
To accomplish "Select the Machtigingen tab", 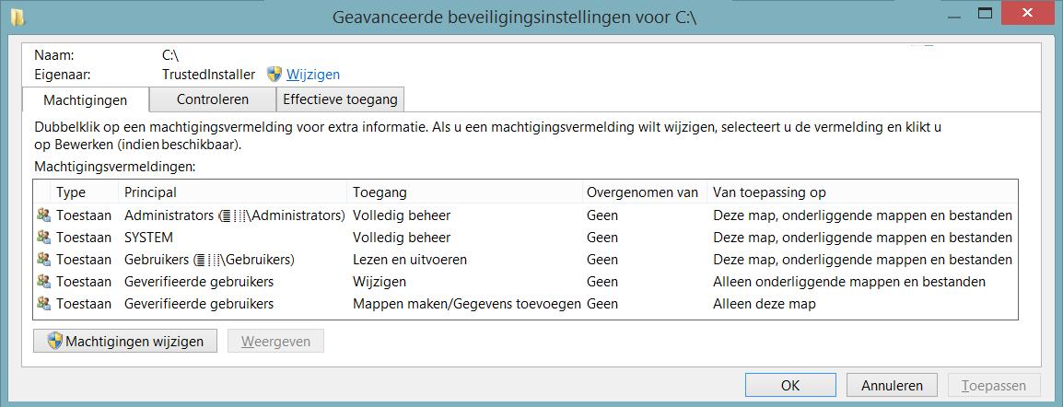I will pyautogui.click(x=85, y=99).
